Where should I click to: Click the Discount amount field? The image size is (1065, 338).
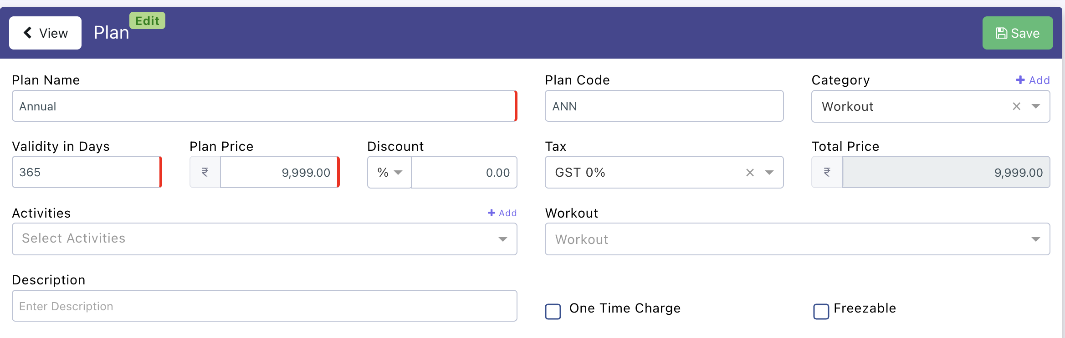[x=464, y=173]
